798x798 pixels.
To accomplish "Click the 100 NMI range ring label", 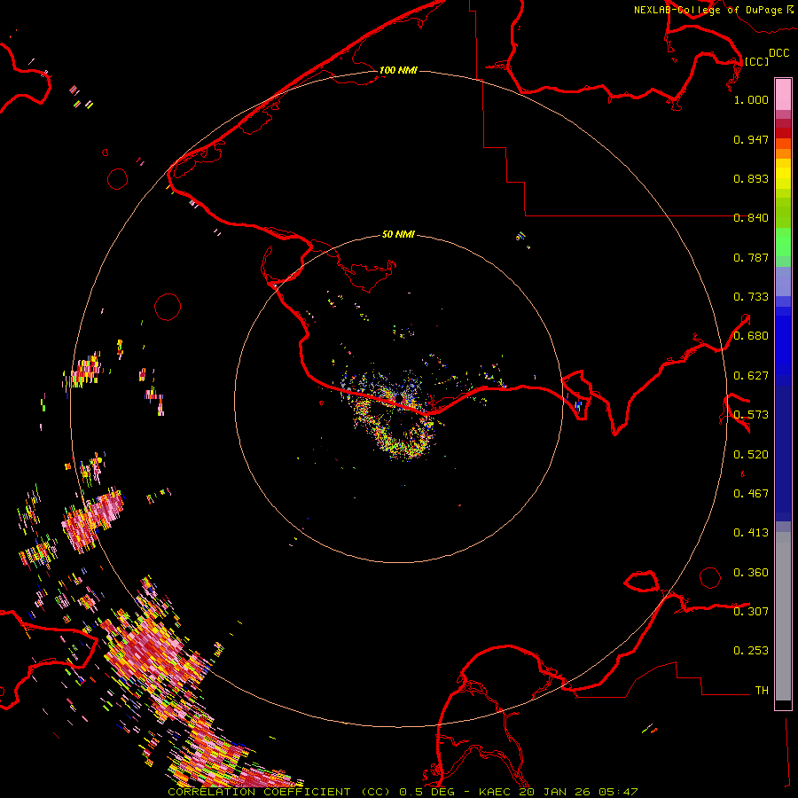I will [x=398, y=70].
